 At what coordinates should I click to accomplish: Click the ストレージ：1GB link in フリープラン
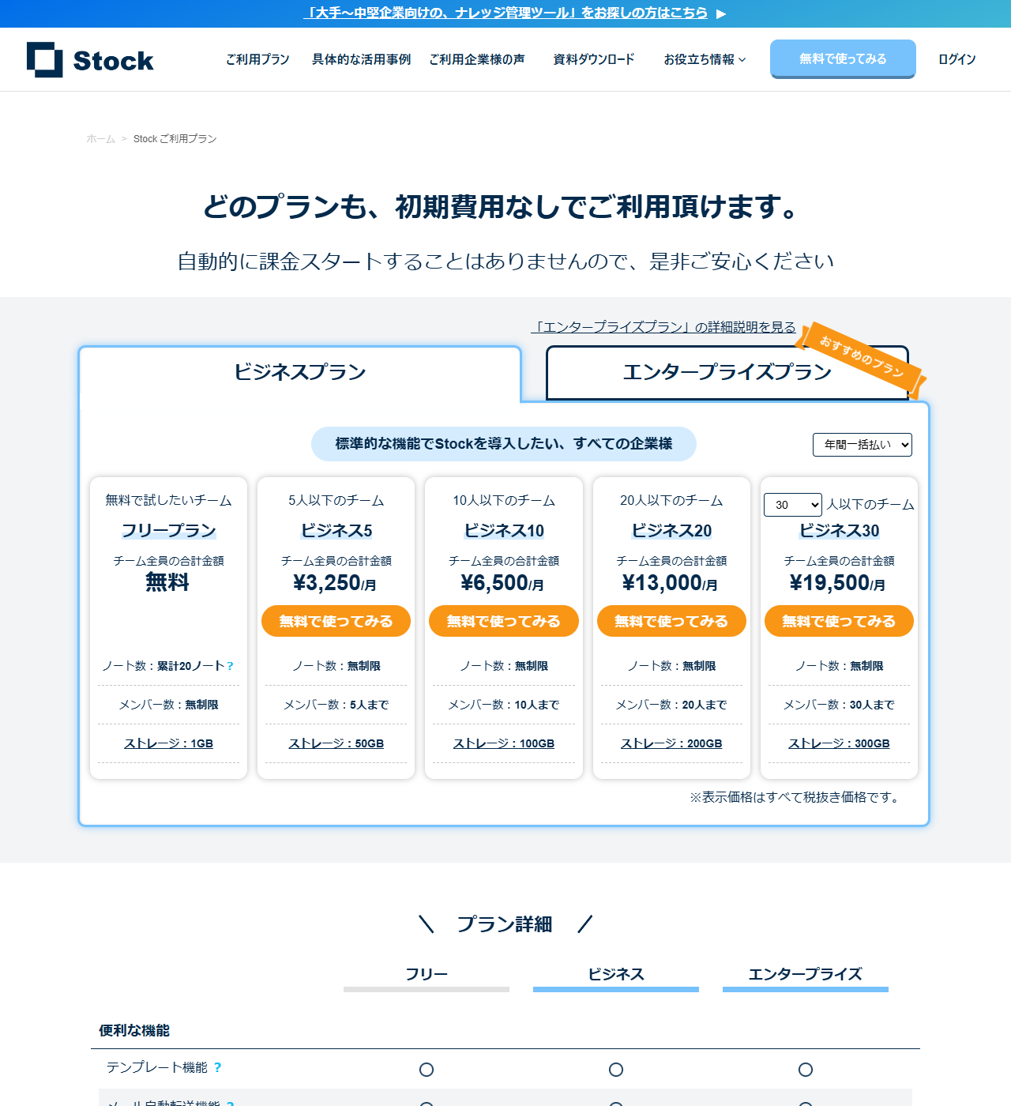tap(168, 743)
